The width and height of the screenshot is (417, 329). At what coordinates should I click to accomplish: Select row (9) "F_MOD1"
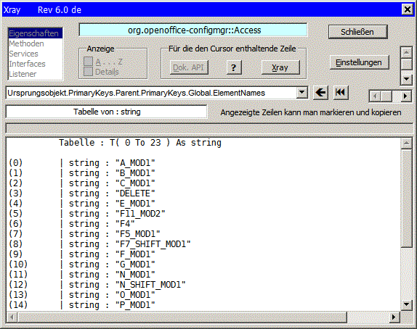pos(203,254)
